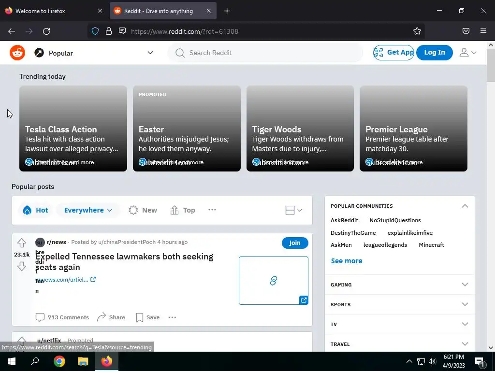Click the page vertical scrollbar thumb
495x371 pixels.
click(x=491, y=65)
